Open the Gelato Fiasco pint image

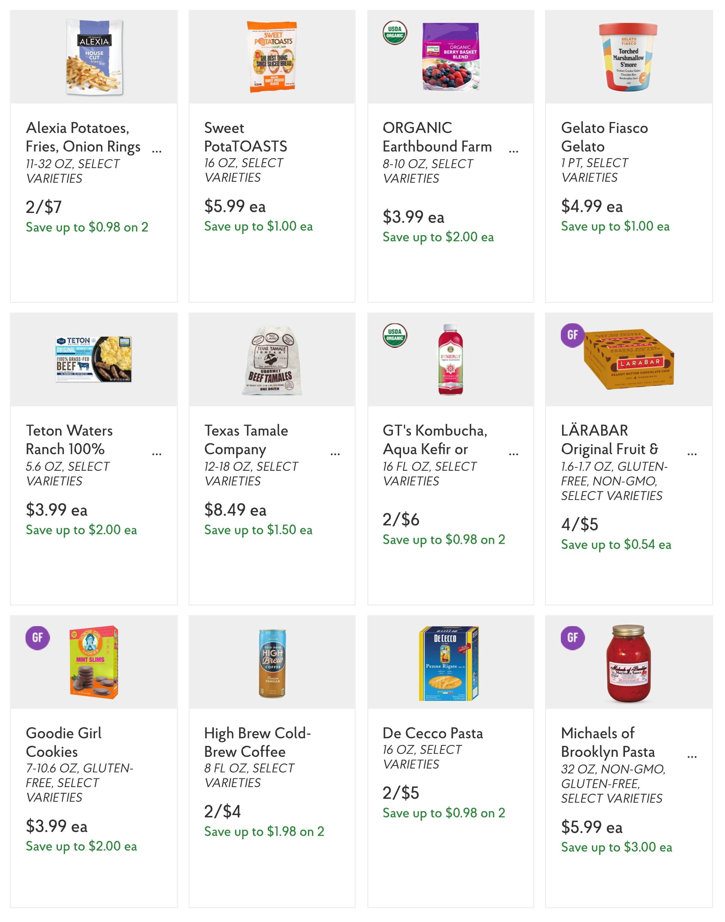pyautogui.click(x=628, y=57)
